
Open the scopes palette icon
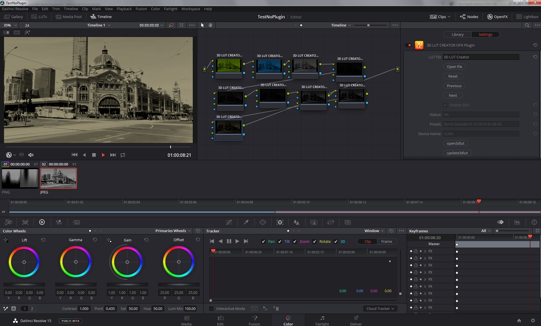click(517, 222)
